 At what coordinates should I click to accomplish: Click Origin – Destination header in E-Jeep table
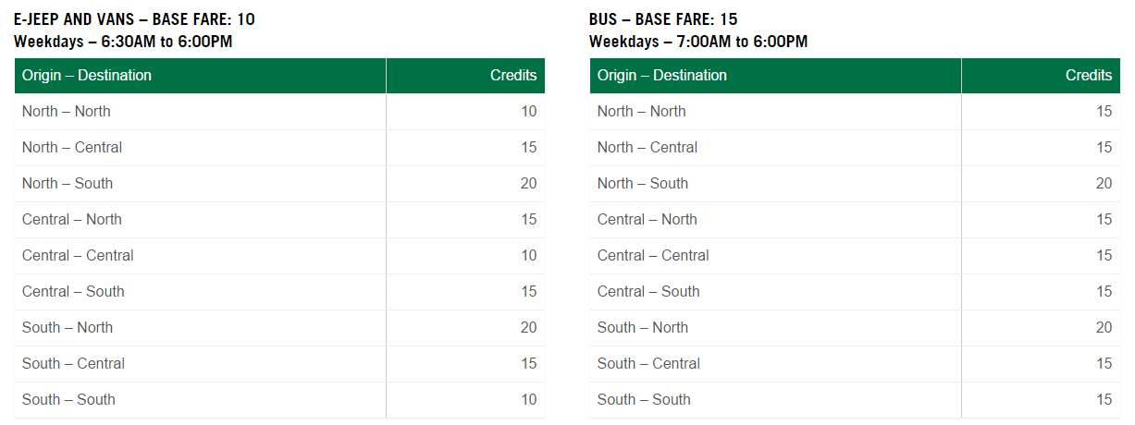pos(87,76)
